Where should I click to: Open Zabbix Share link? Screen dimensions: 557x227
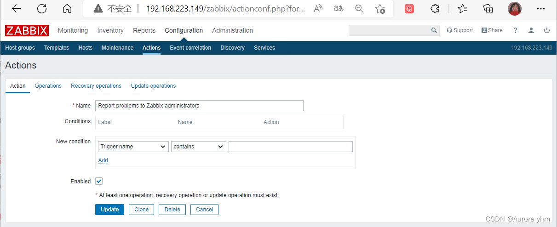point(492,30)
